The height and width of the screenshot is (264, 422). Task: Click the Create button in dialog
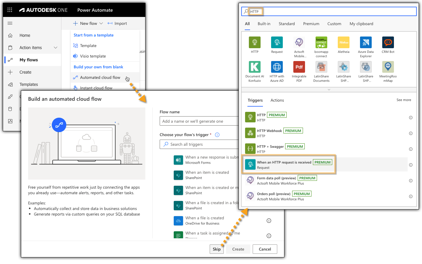tap(238, 249)
